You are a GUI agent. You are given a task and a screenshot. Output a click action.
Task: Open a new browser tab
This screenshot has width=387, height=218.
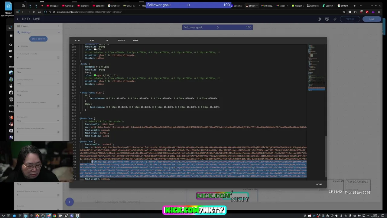[x=355, y=5]
